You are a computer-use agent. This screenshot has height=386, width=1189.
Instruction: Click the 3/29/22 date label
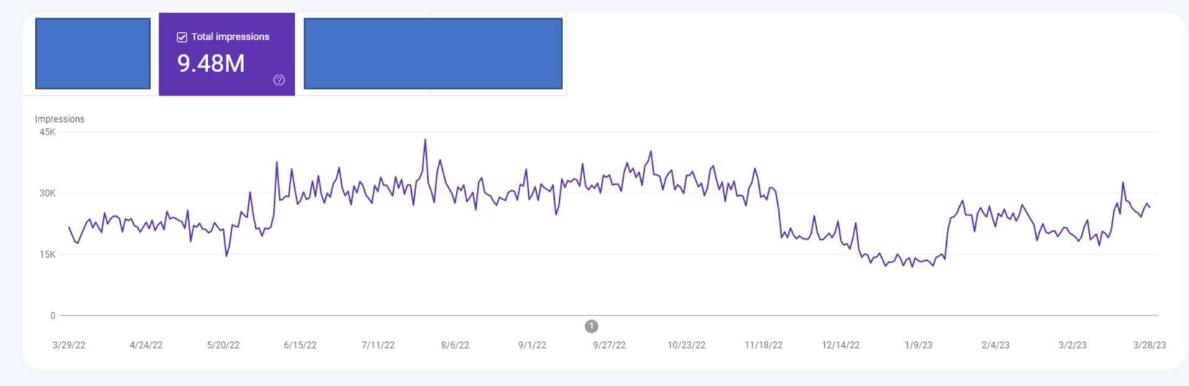point(70,343)
